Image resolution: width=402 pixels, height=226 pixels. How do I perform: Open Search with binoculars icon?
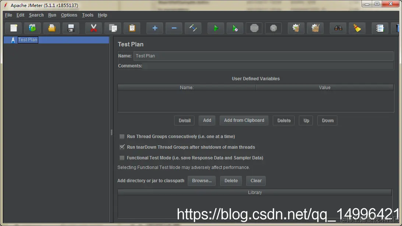click(338, 28)
